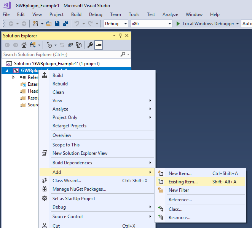Viewport: 252px width, 228px height.
Task: Toggle the Preview Selected Items button
Action: (99, 45)
